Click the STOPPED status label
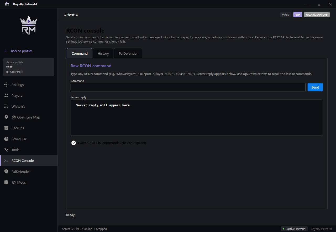 coord(16,72)
